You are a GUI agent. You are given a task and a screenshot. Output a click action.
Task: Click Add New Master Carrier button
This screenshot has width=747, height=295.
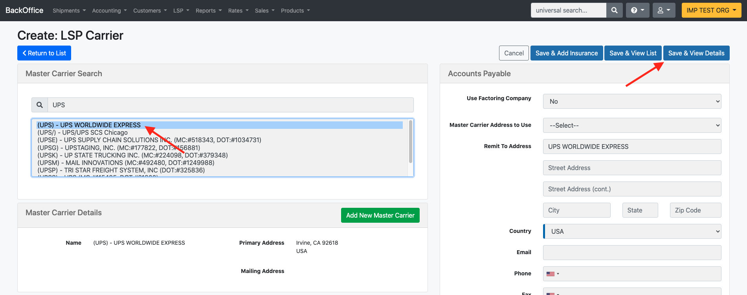point(380,215)
